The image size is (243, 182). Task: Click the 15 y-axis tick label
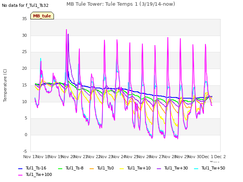point(24,85)
